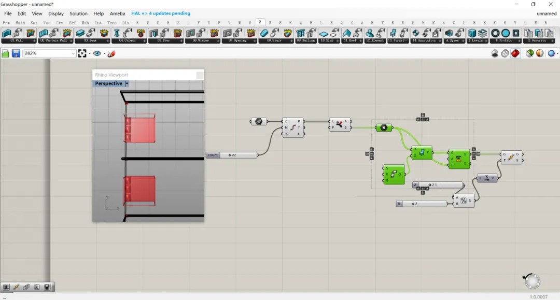Viewport: 560px width, 300px height.
Task: Select the Door component icon
Action: pos(153,34)
